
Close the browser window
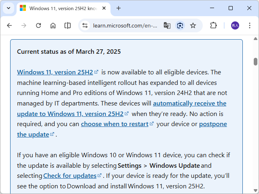pyautogui.click(x=249, y=8)
